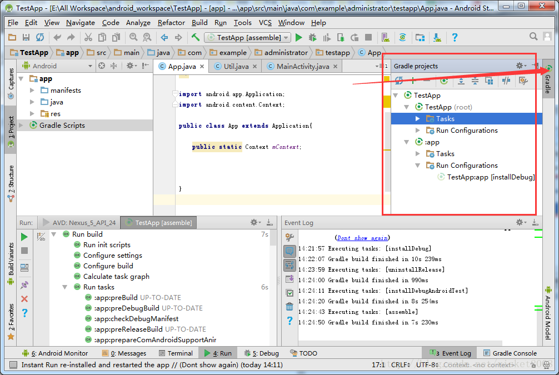
Task: Open the Refactor menu
Action: (x=171, y=22)
